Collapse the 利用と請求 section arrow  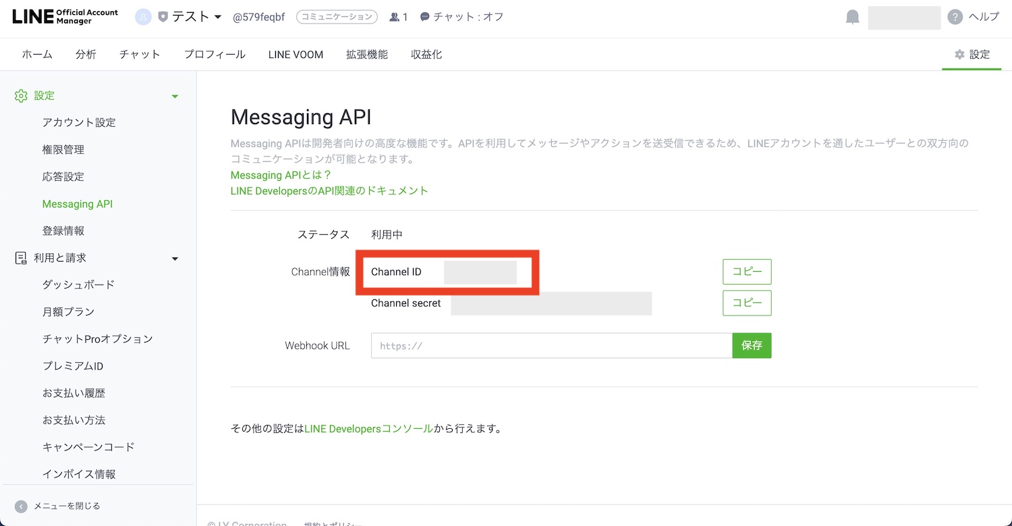[175, 258]
